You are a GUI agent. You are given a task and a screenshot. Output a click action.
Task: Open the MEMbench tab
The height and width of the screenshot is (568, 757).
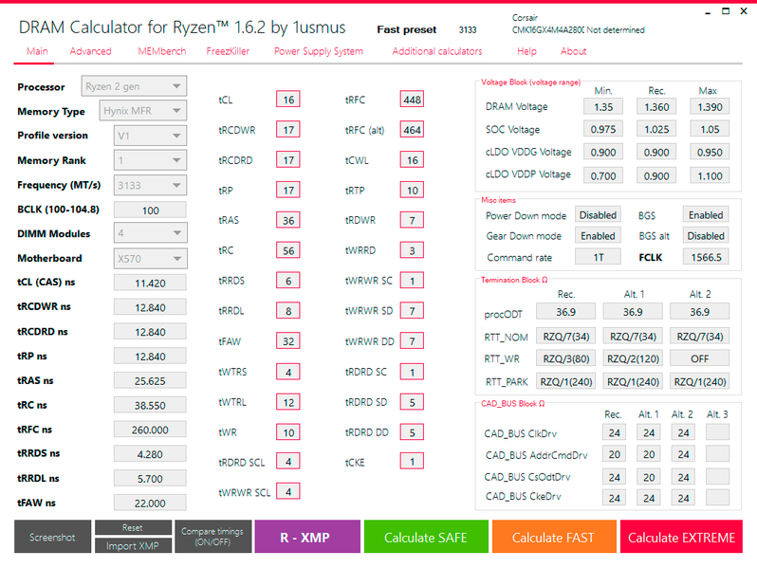(x=161, y=51)
